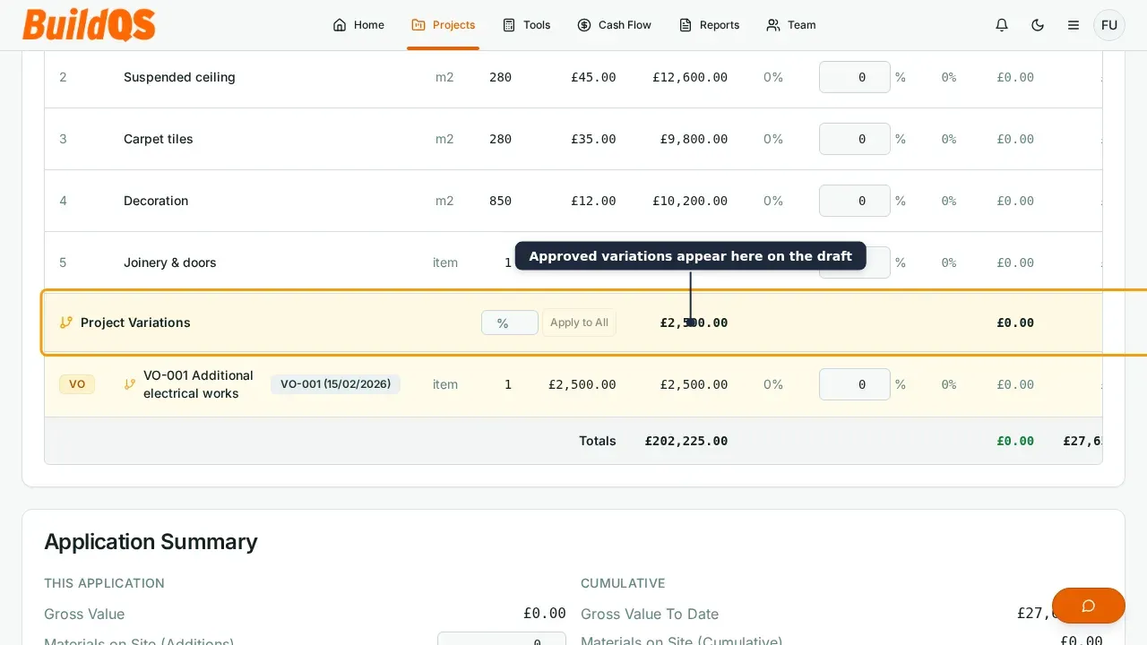1147x645 pixels.
Task: Edit percent input for Decoration
Action: point(855,201)
